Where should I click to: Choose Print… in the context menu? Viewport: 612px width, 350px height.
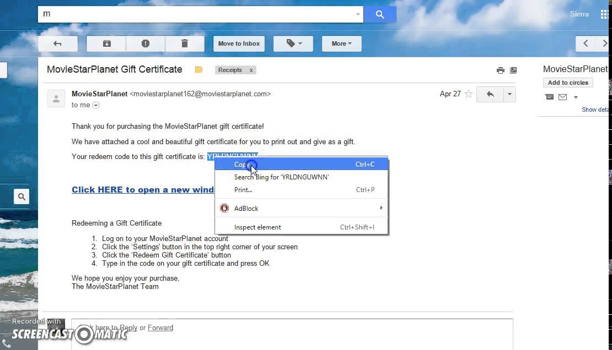pyautogui.click(x=302, y=190)
